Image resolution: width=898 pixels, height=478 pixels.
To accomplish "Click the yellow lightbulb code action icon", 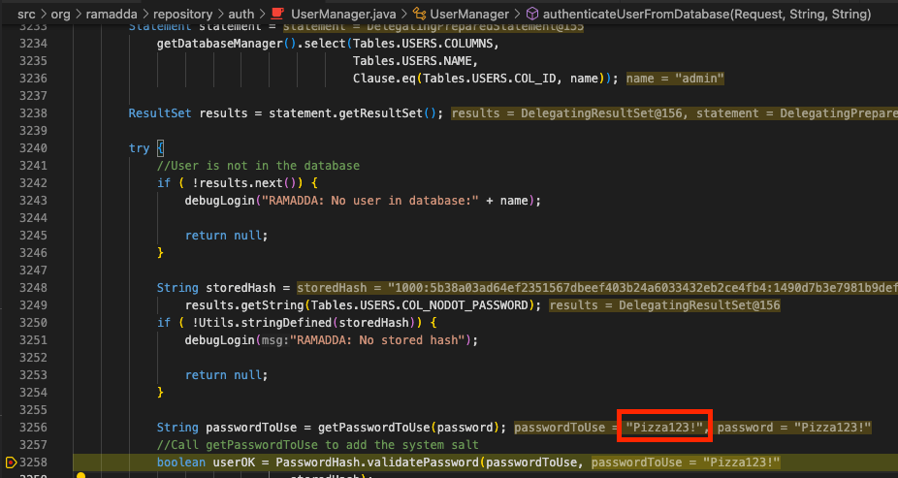I will coord(80,475).
